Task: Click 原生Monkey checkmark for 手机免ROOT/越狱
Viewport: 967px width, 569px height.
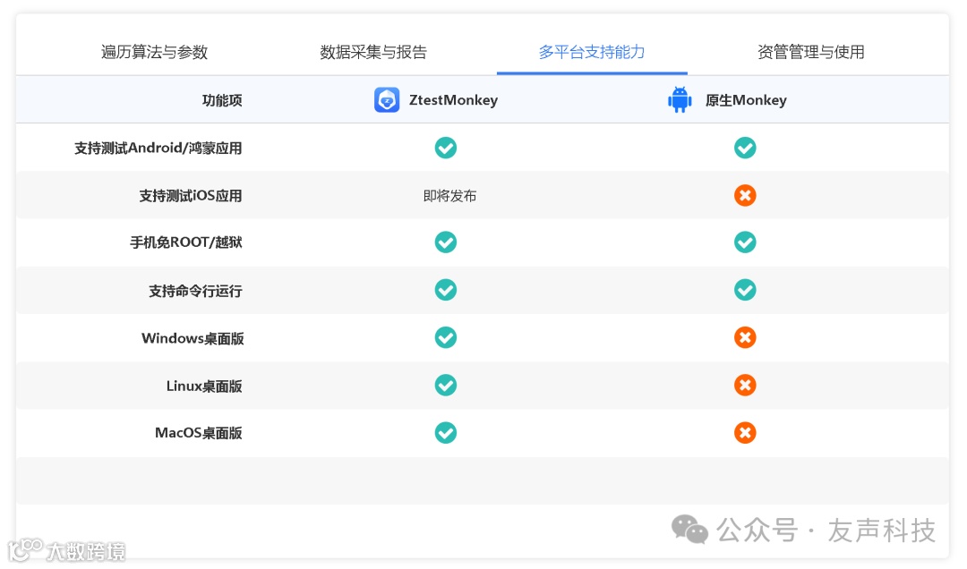Action: point(745,242)
